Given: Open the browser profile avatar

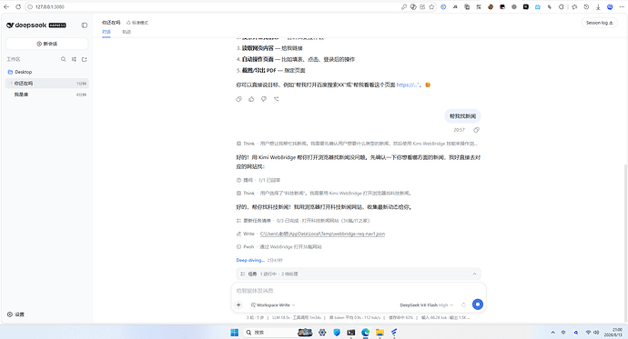Looking at the screenshot, I should click(x=610, y=6).
